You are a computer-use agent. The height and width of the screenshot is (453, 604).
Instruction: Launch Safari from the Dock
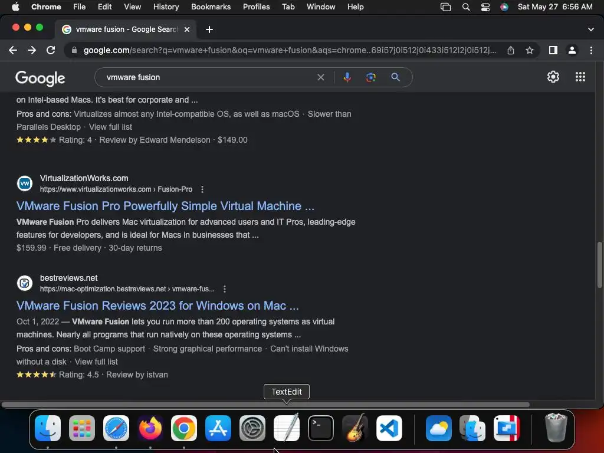pyautogui.click(x=116, y=428)
